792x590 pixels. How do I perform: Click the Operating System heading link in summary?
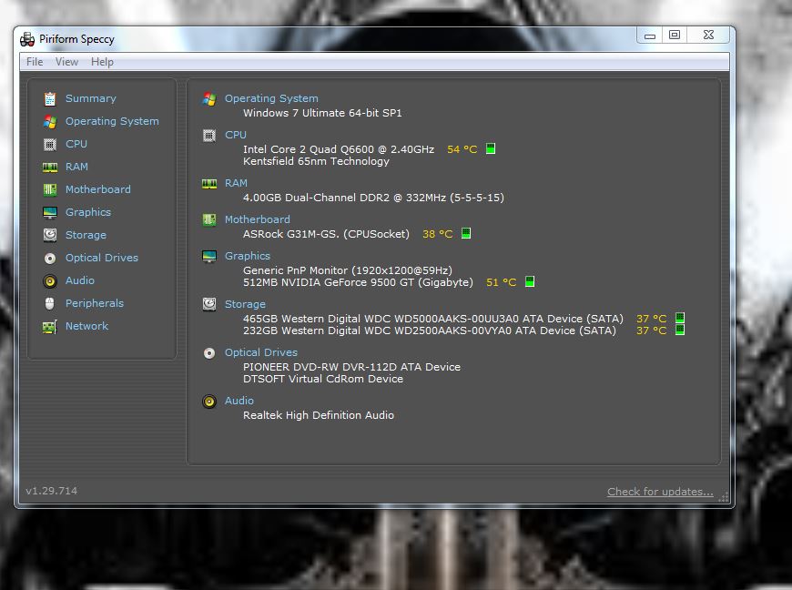[271, 98]
